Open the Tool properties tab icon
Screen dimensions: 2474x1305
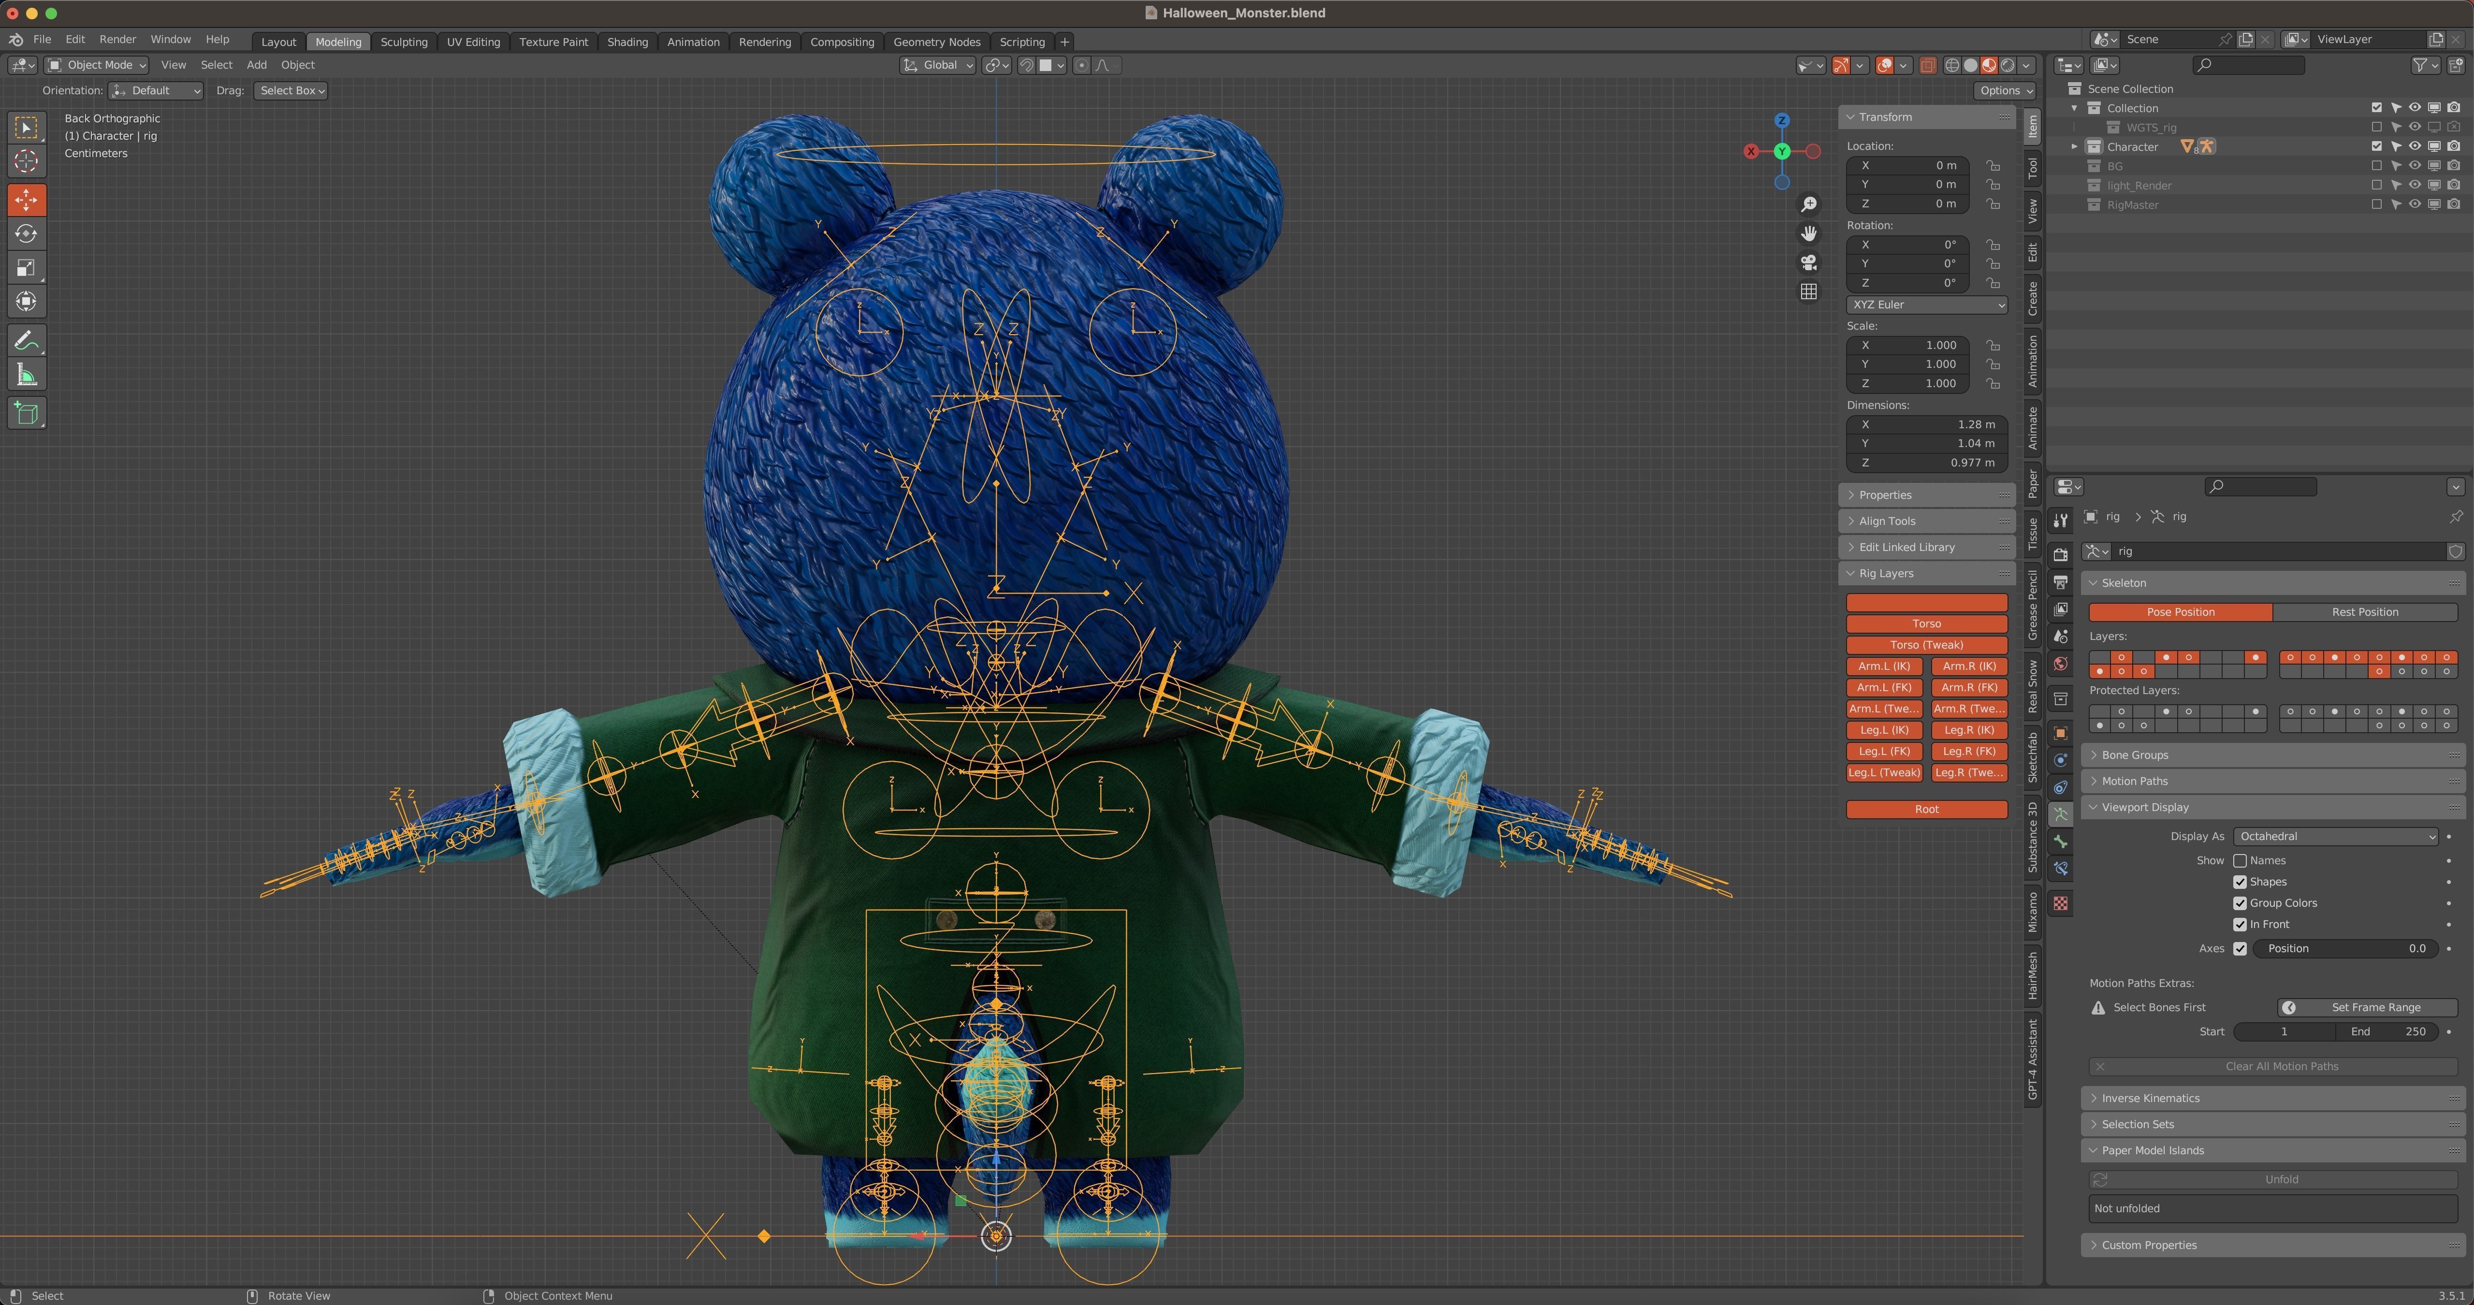2061,520
